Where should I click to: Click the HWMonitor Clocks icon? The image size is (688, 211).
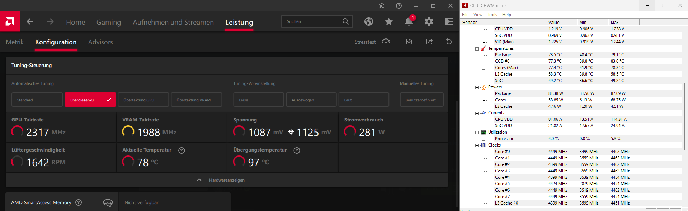tap(484, 145)
